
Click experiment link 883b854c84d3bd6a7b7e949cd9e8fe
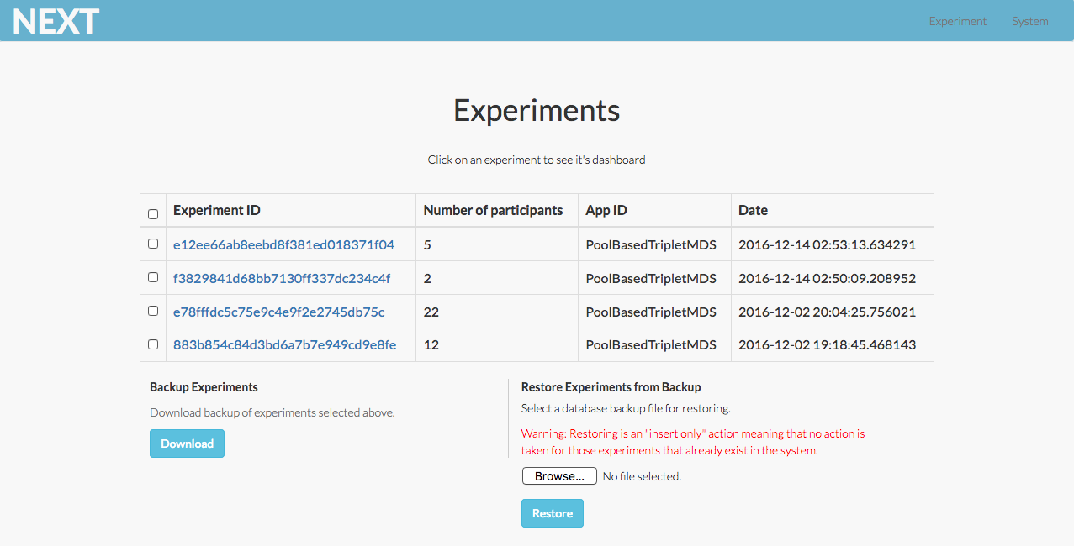point(284,345)
